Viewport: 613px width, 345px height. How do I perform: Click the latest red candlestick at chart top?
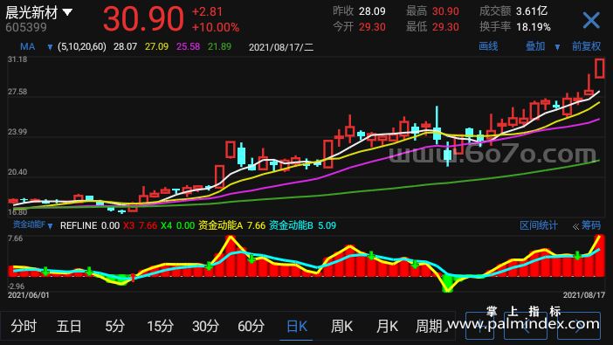click(x=600, y=68)
